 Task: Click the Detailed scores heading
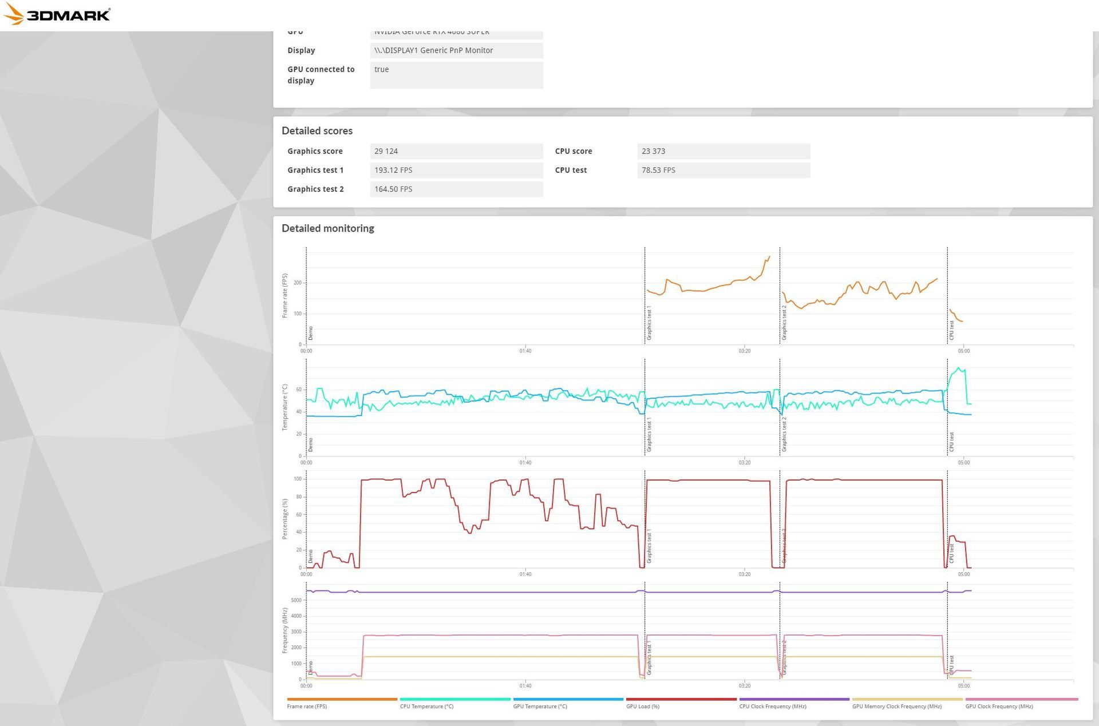click(x=317, y=130)
